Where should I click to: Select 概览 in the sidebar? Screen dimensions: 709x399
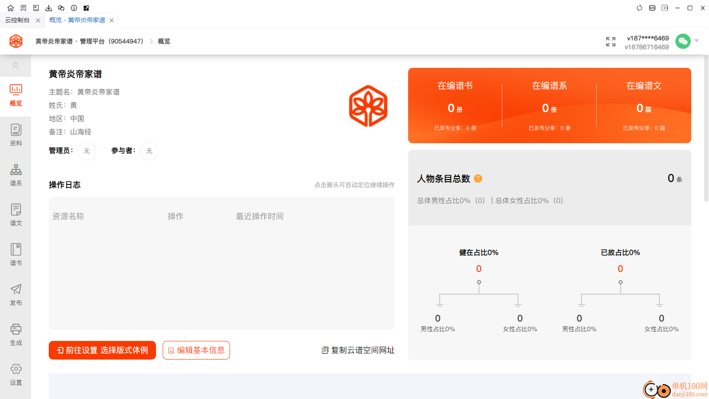(16, 96)
